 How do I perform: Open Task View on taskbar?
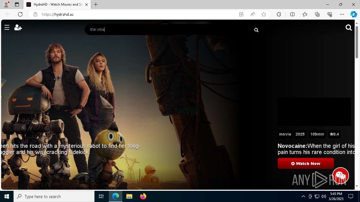(101, 196)
